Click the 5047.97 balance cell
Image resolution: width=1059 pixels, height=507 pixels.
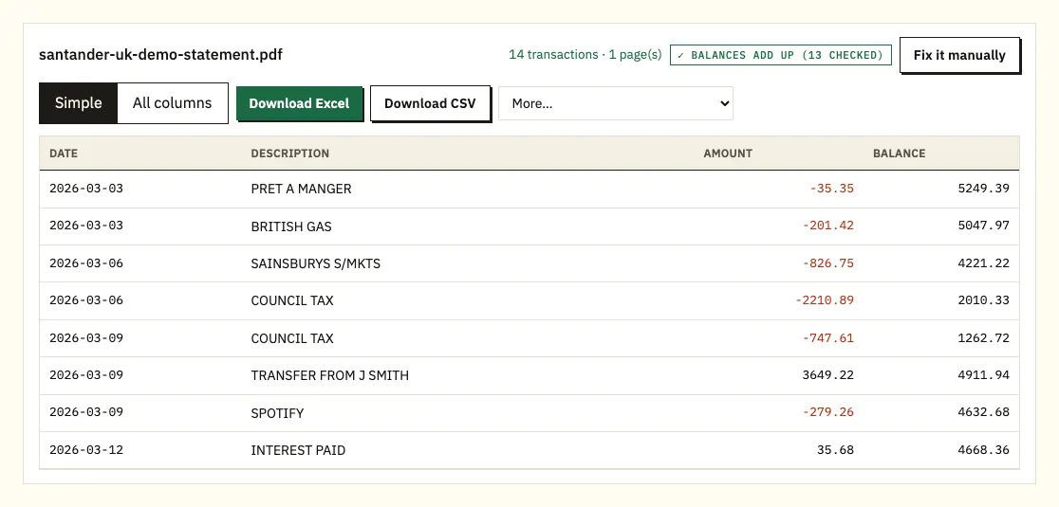983,226
